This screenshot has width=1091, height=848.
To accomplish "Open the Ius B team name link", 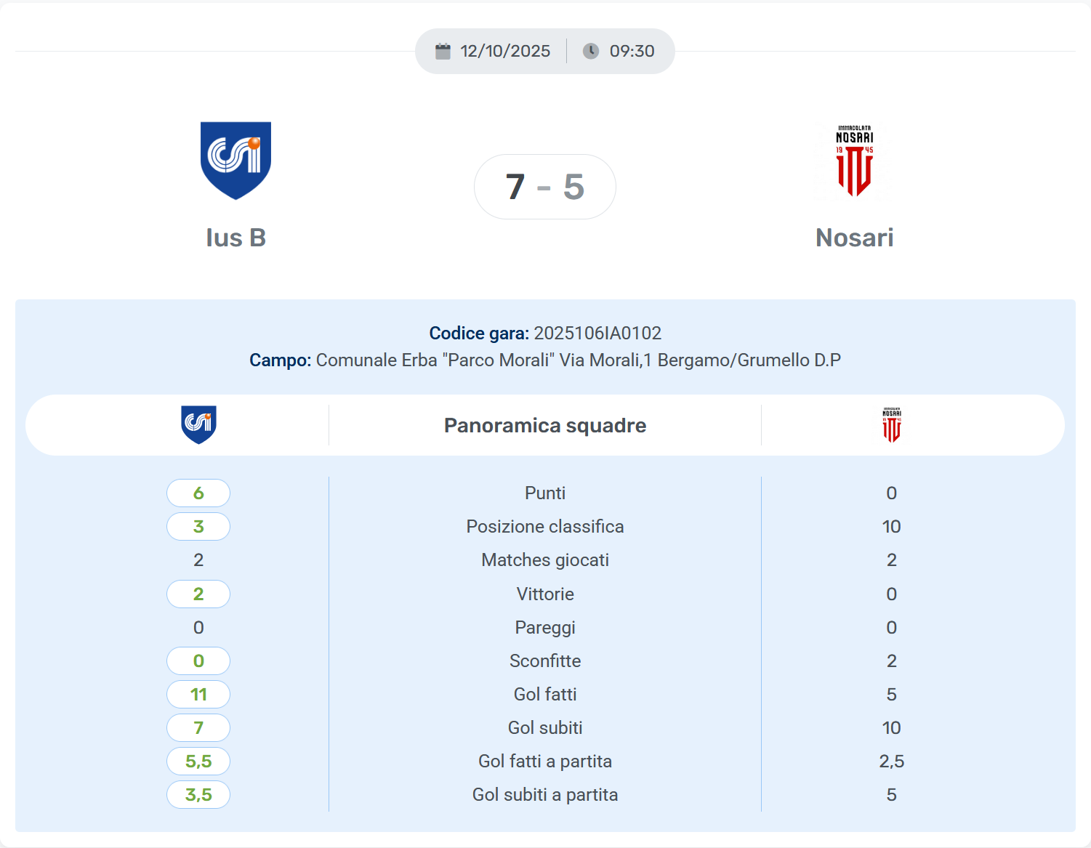I will pyautogui.click(x=235, y=238).
